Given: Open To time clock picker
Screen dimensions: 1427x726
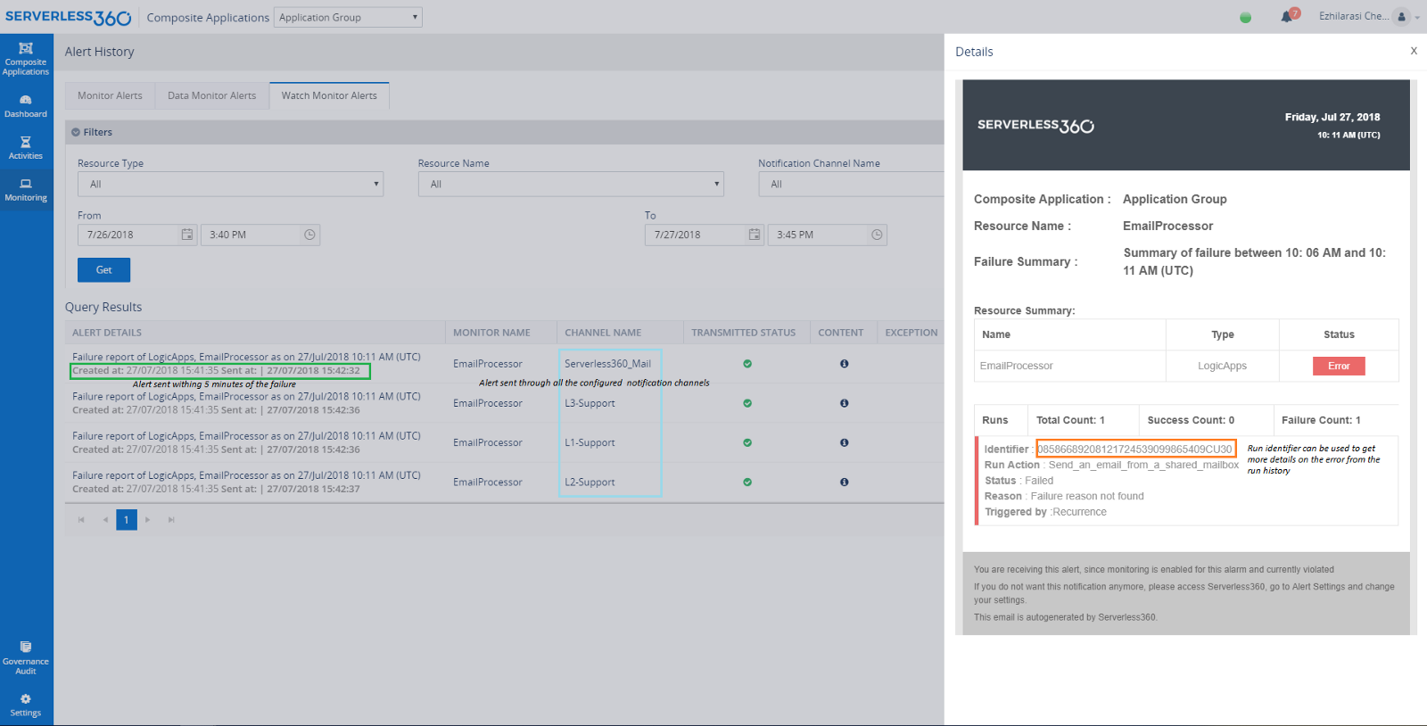Looking at the screenshot, I should 877,235.
